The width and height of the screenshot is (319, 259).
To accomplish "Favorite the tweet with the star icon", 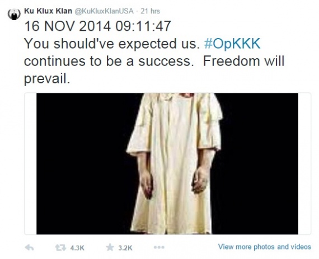I will click(110, 247).
